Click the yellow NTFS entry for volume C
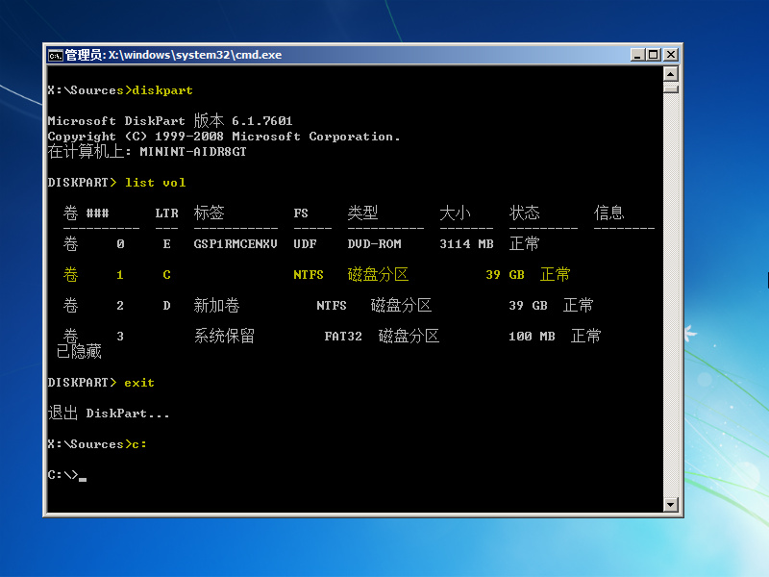 pos(309,275)
